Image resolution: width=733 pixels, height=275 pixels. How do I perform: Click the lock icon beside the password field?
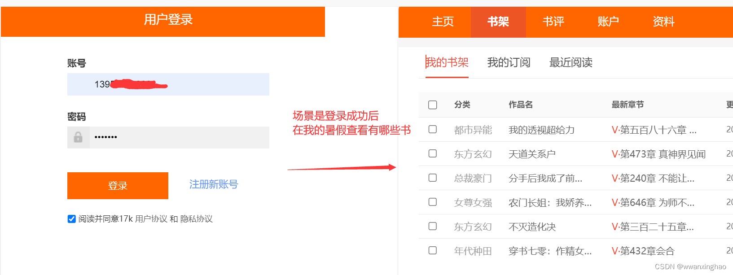[78, 137]
